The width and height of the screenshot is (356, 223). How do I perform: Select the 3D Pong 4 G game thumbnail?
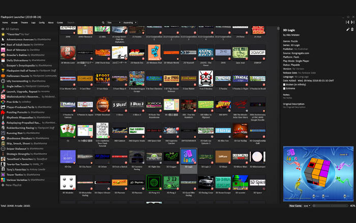155,183
